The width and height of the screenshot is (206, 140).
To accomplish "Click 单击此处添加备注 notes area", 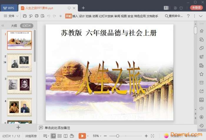I will pos(57,128).
